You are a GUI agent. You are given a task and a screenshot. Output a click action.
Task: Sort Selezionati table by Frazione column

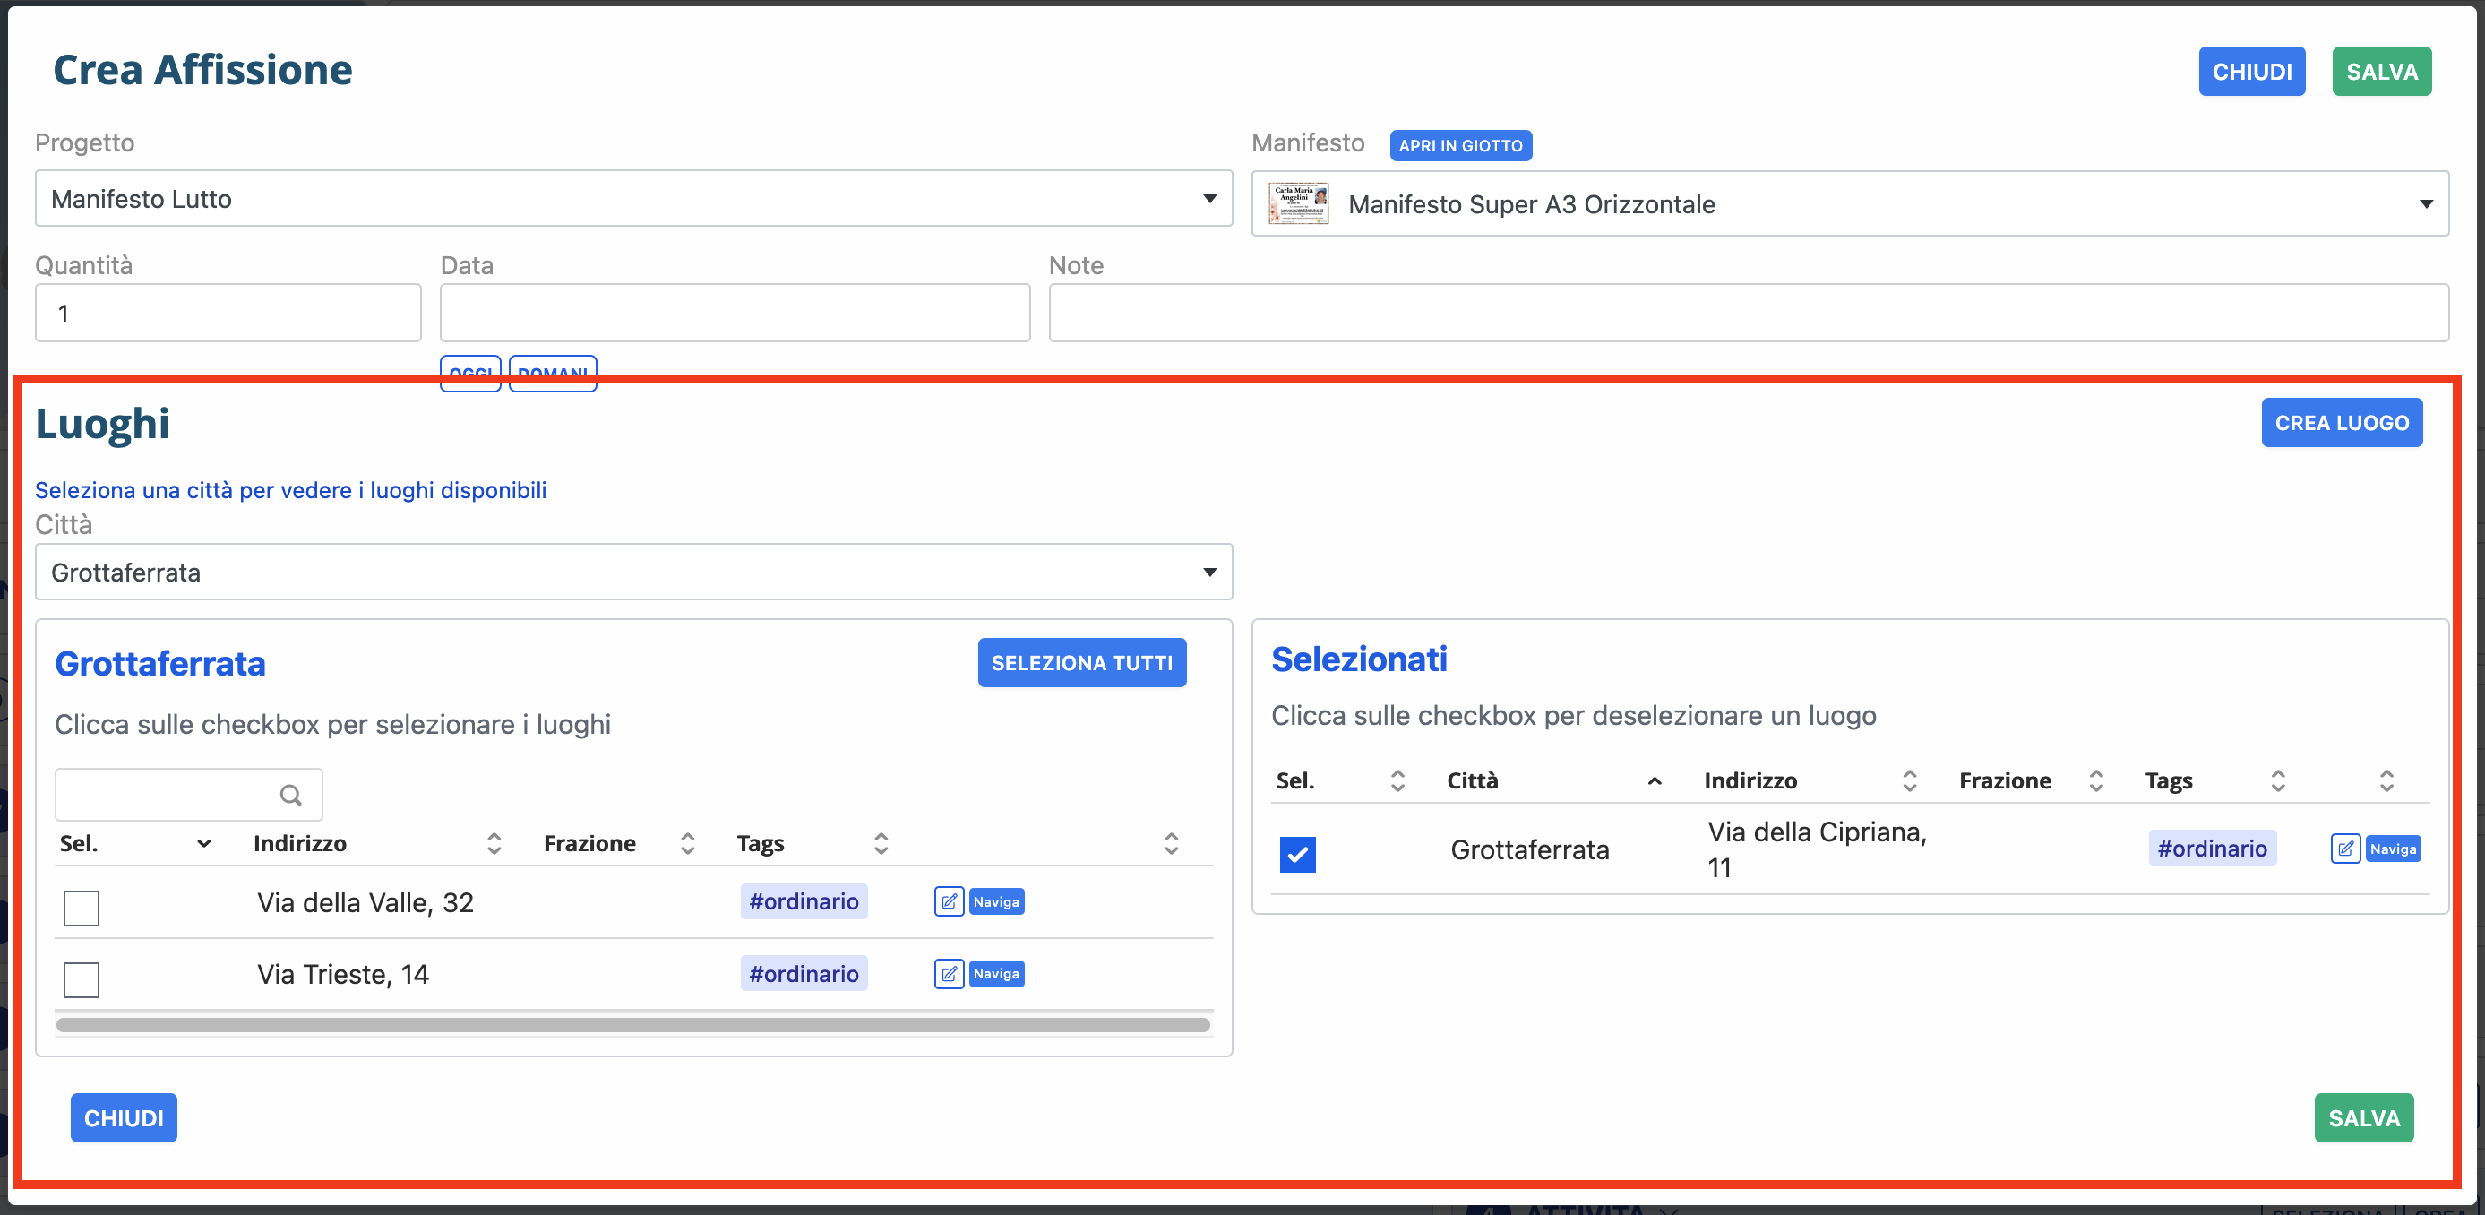point(2095,780)
